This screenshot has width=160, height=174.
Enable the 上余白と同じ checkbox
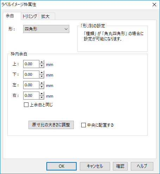tap(26, 105)
